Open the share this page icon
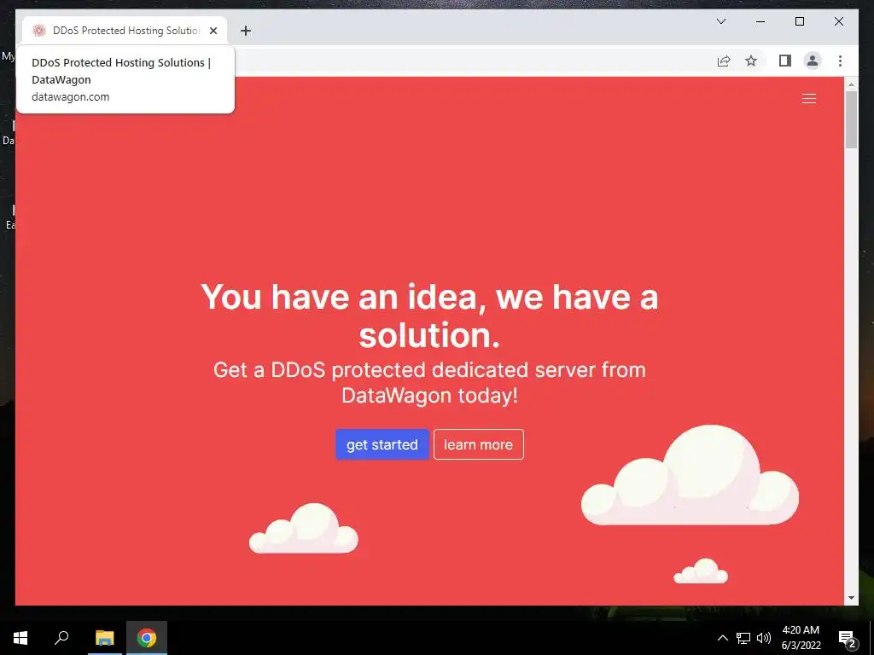 (724, 61)
